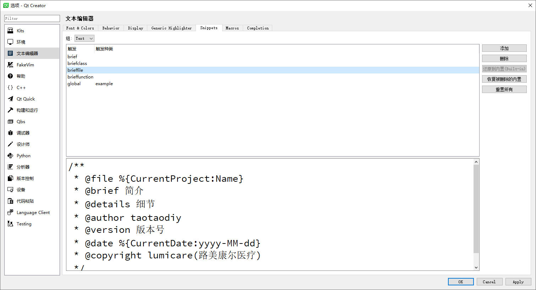The image size is (536, 290).
Task: Click the 触发种类 column header
Action: pyautogui.click(x=104, y=49)
